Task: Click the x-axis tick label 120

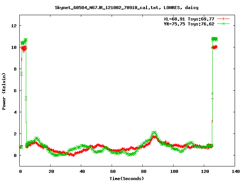Action: tap(205, 171)
